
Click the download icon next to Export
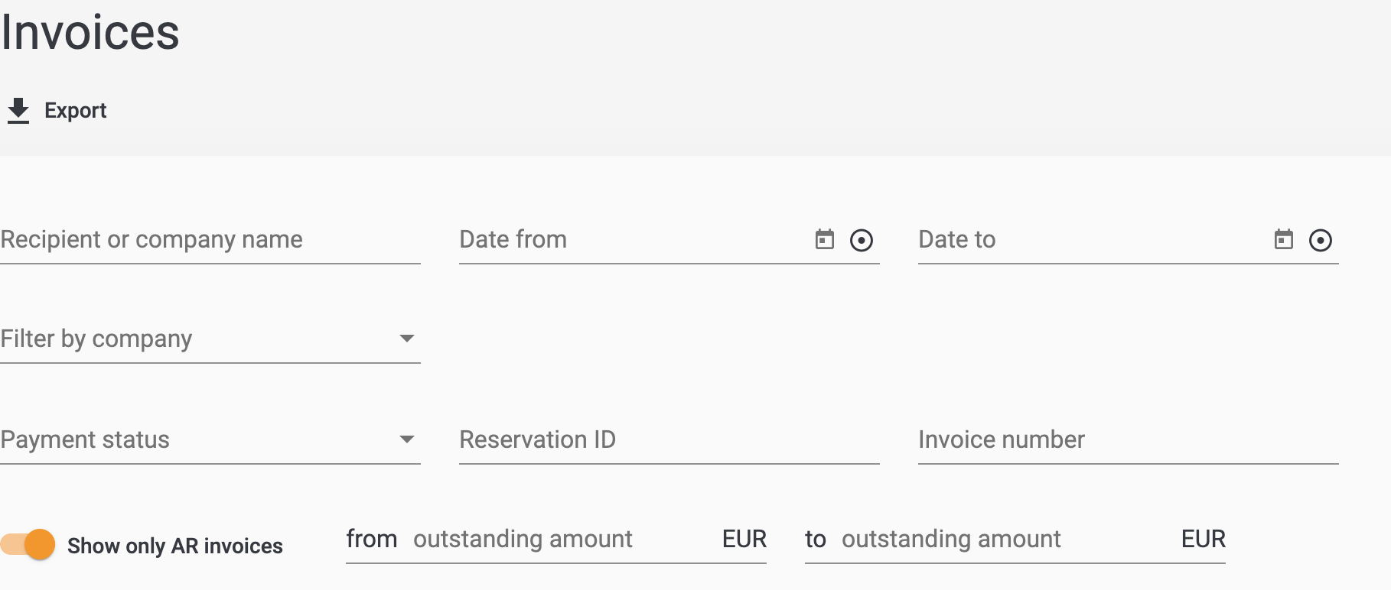click(18, 110)
